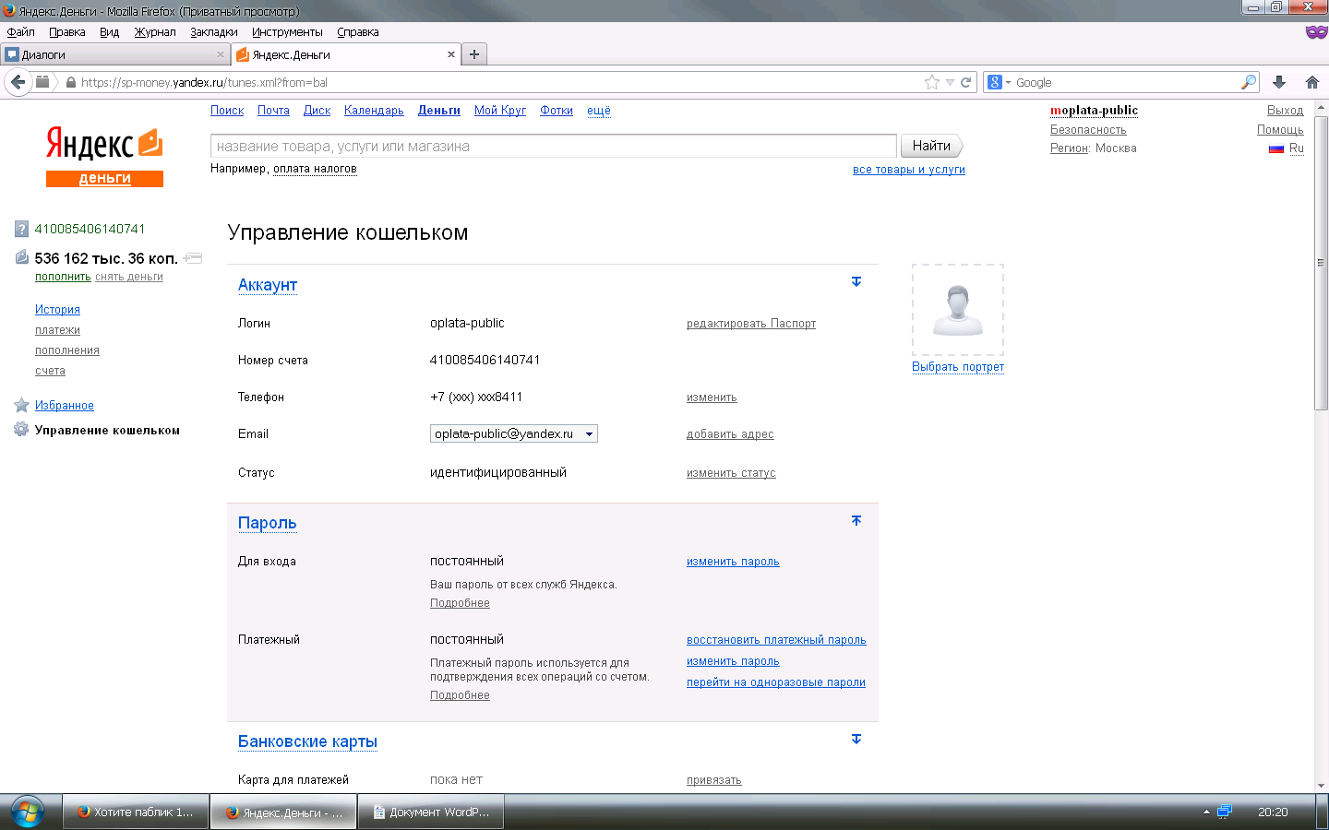Viewport: 1329px width, 830px height.
Task: Open the Email address dropdown
Action: tap(514, 433)
